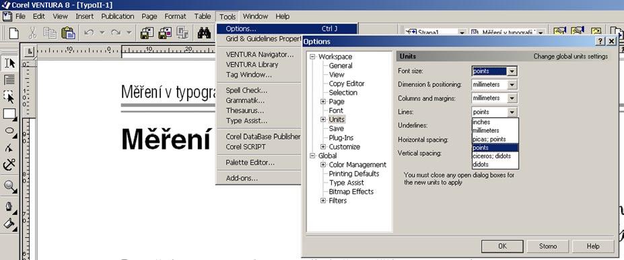Screen dimensions: 624x260
Task: Click the Undo arrow icon
Action: click(89, 32)
